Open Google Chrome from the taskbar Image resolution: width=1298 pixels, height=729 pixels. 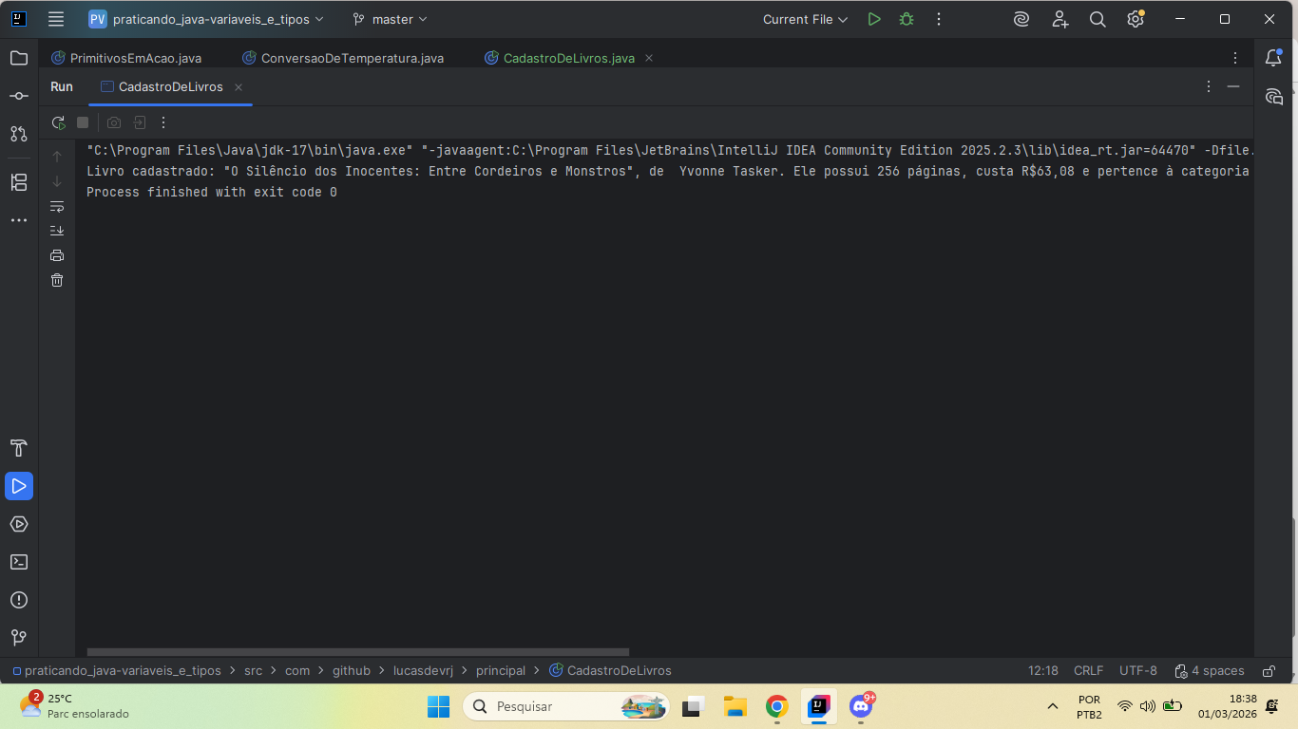[777, 706]
